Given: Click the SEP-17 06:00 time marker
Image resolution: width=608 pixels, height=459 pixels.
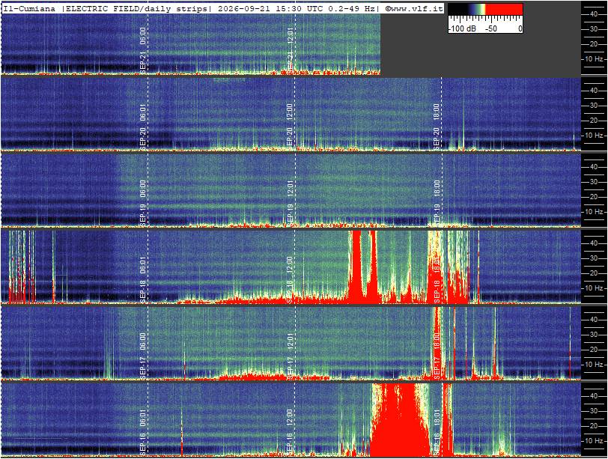Looking at the screenshot, I should click(x=143, y=356).
